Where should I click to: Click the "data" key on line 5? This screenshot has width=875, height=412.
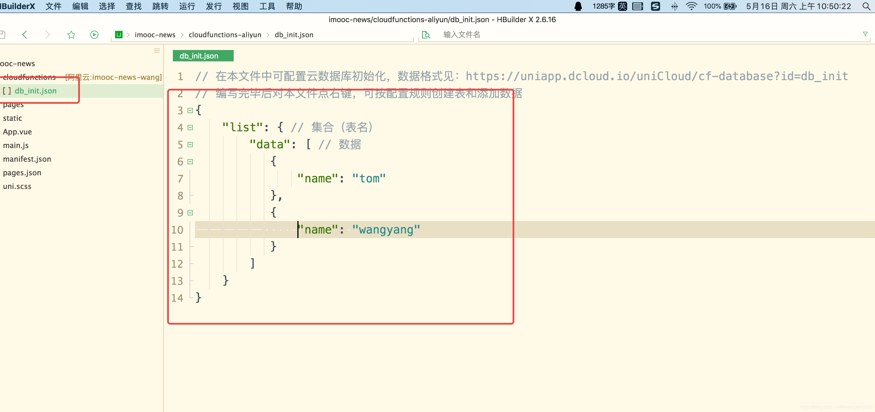coord(270,145)
